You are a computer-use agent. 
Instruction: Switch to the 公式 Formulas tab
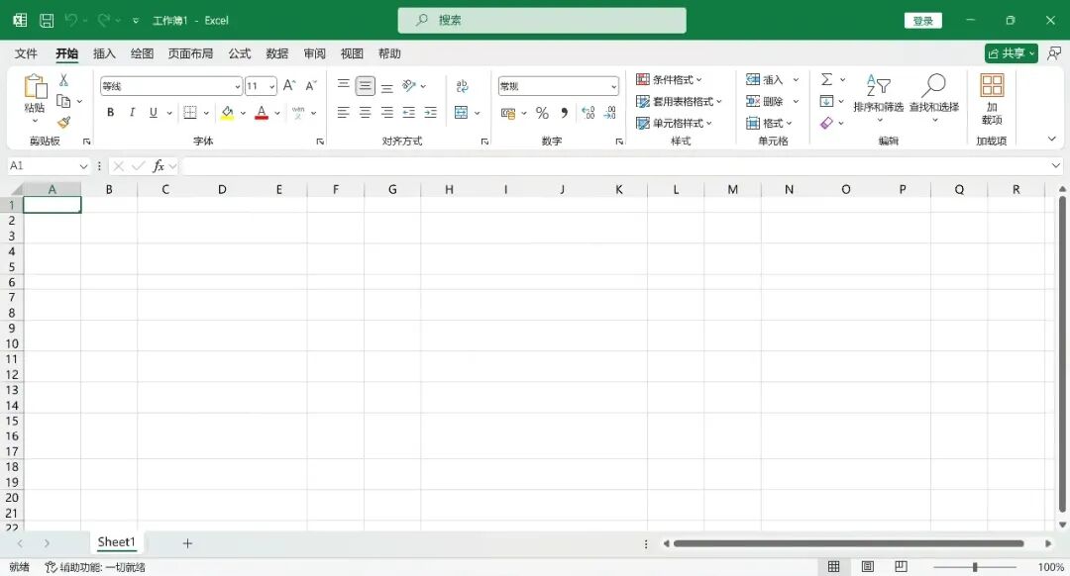[240, 53]
